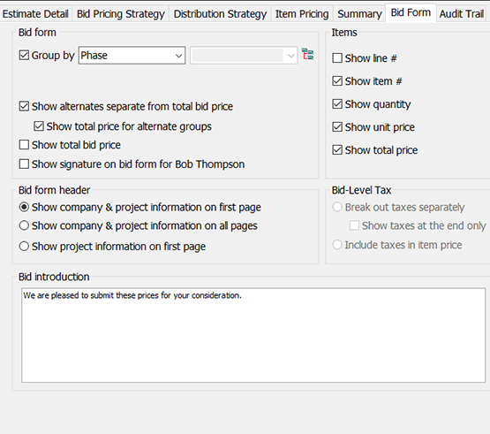Enable Show total bid price checkbox
The width and height of the screenshot is (490, 434).
click(24, 145)
